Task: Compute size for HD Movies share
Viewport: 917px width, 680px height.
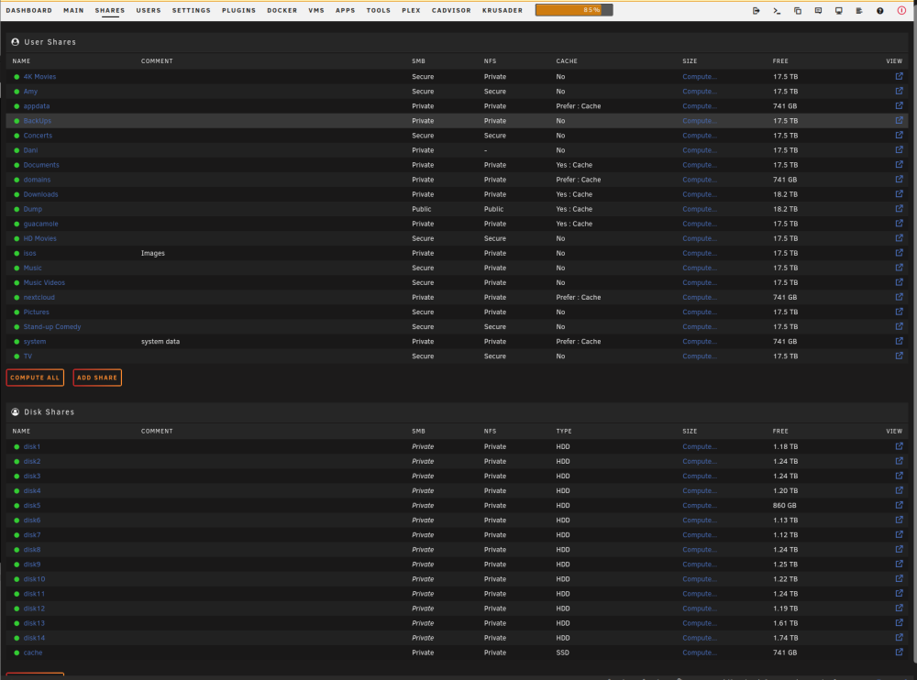Action: click(700, 238)
